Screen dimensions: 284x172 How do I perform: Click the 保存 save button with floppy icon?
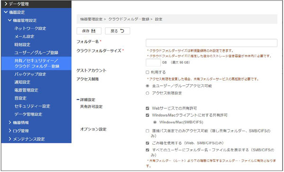click(x=89, y=31)
